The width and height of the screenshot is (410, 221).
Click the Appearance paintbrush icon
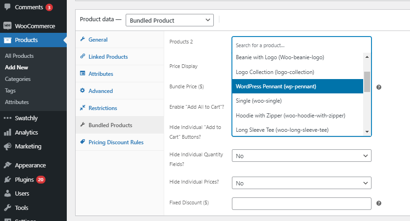coord(7,165)
